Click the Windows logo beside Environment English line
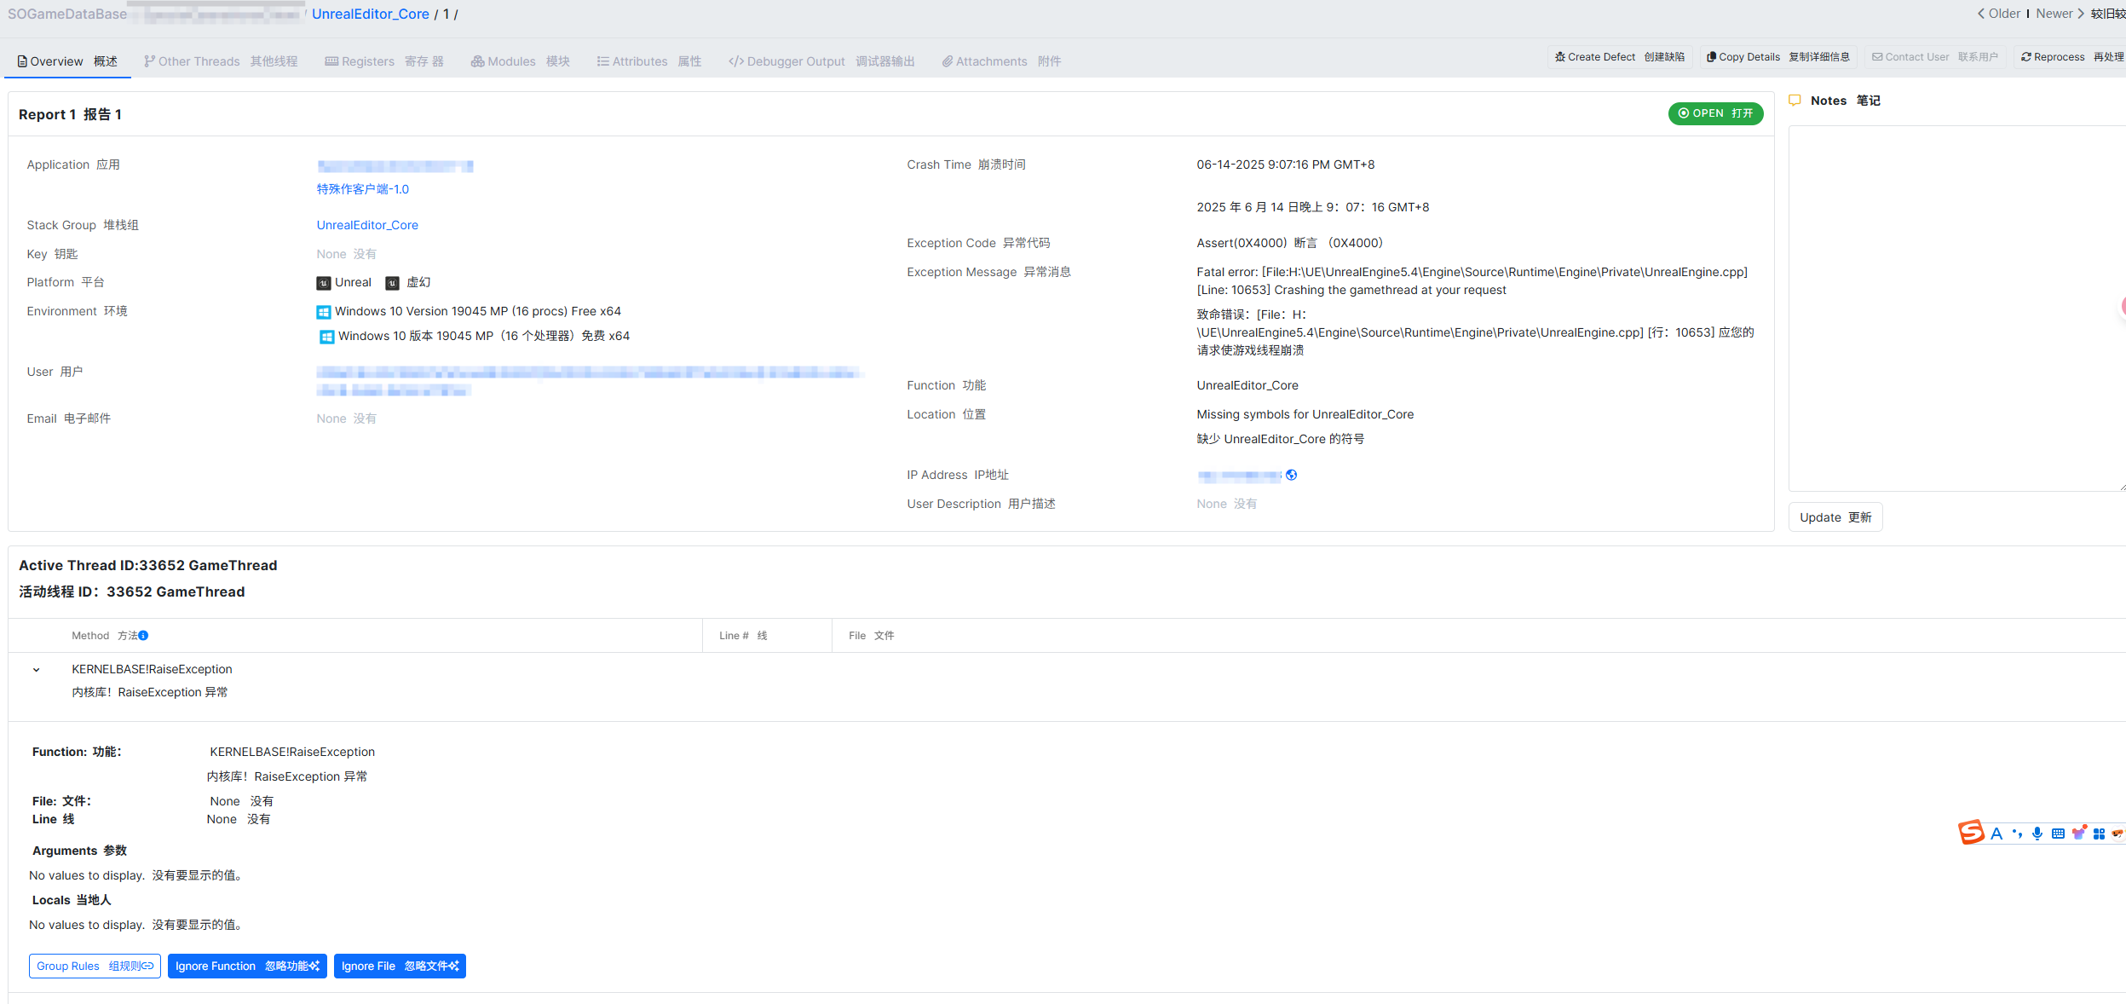The image size is (2126, 1004). click(x=324, y=312)
